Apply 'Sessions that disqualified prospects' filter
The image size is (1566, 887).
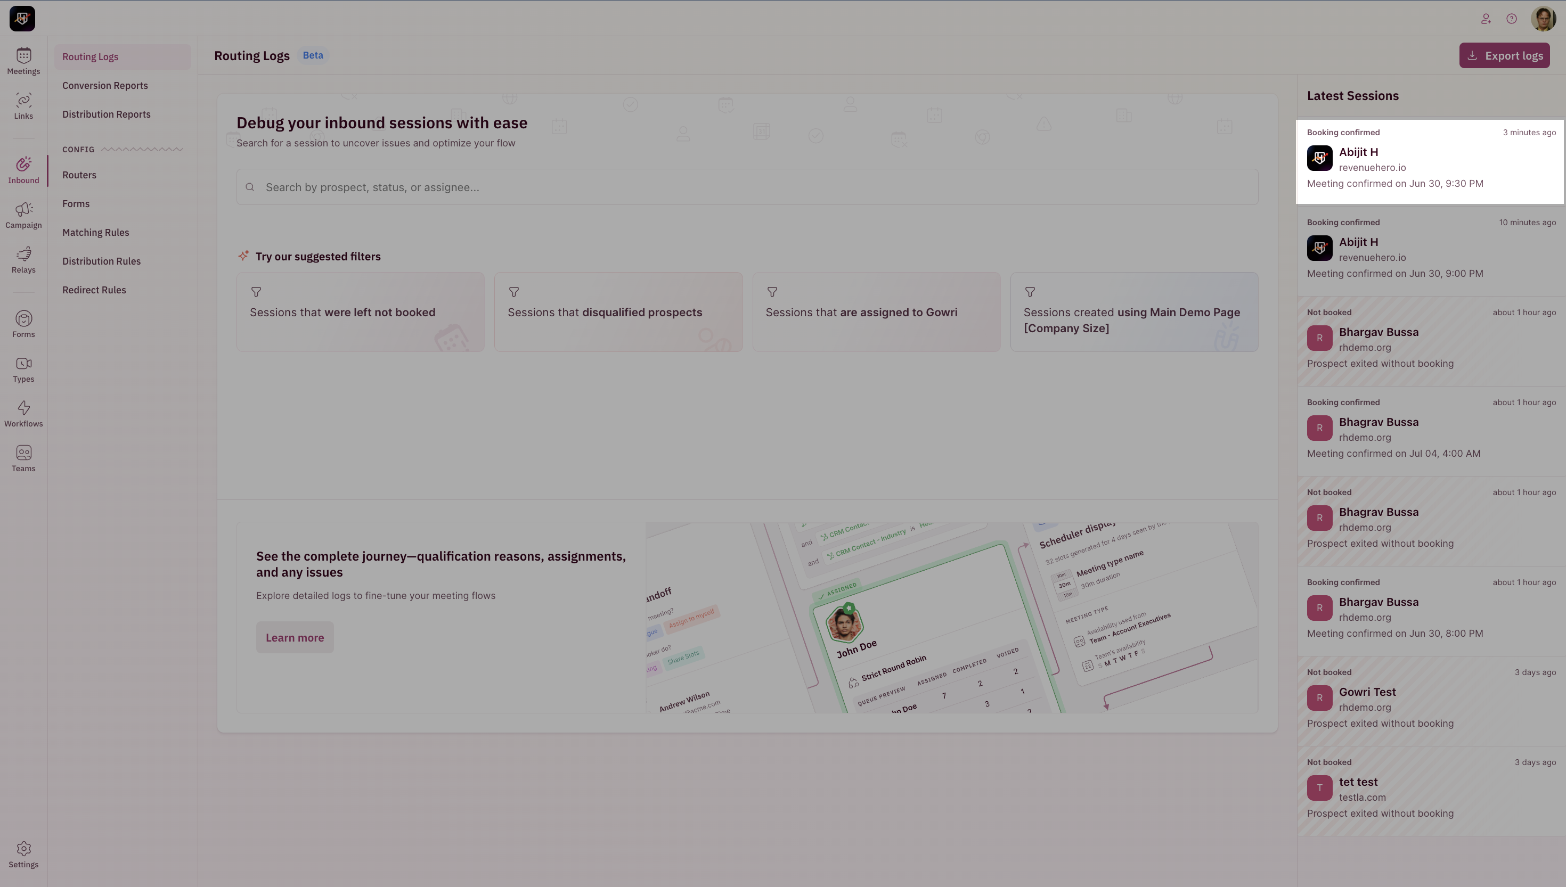click(618, 312)
